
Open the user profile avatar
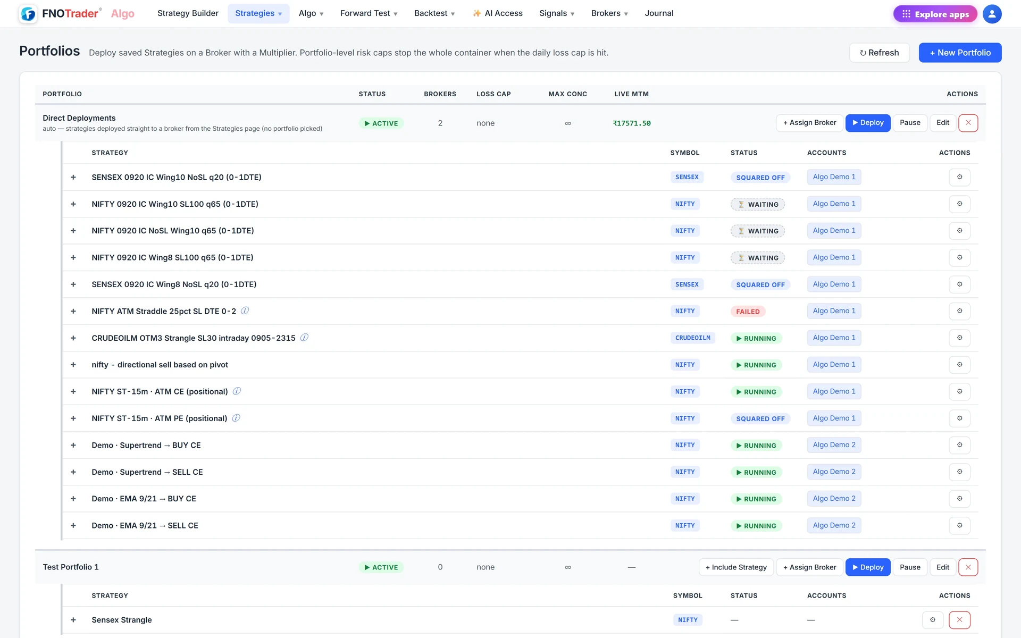tap(992, 14)
